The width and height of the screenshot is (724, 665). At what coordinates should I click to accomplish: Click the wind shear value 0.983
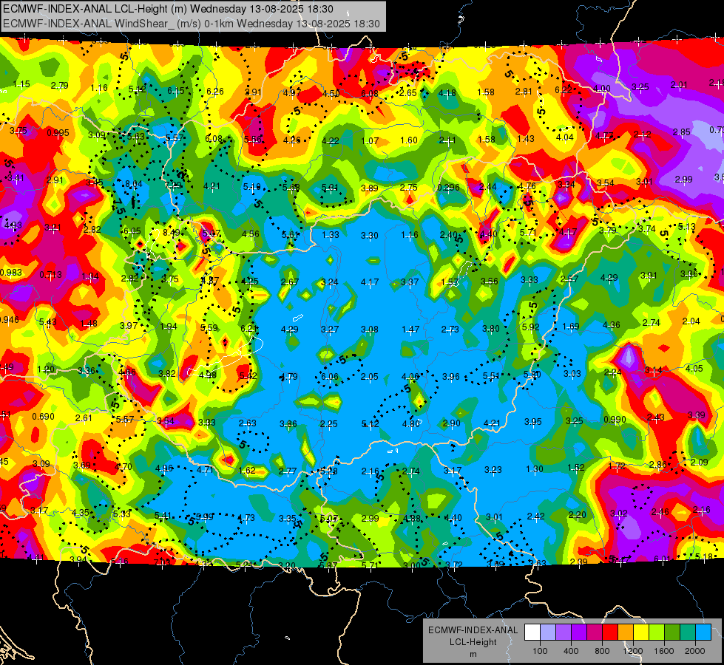coord(10,273)
